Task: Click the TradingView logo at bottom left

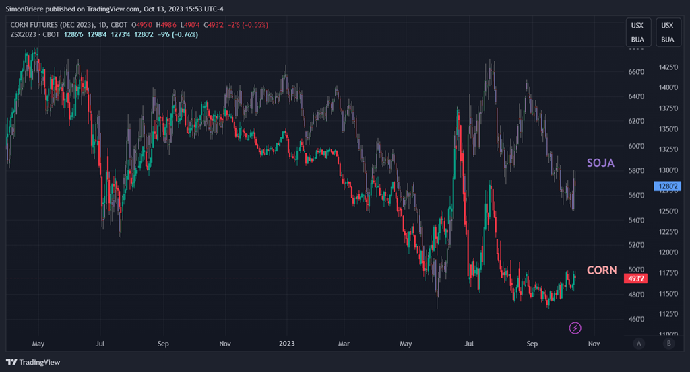Action: tap(33, 362)
